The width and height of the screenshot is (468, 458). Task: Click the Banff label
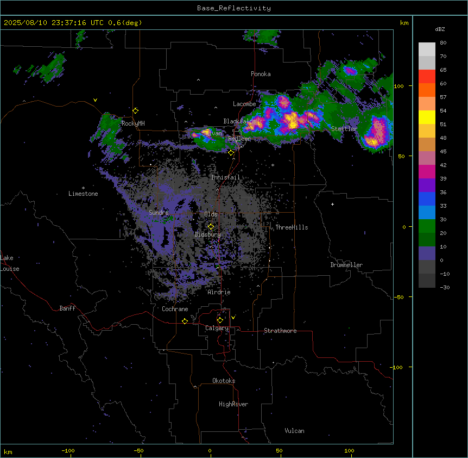67,308
